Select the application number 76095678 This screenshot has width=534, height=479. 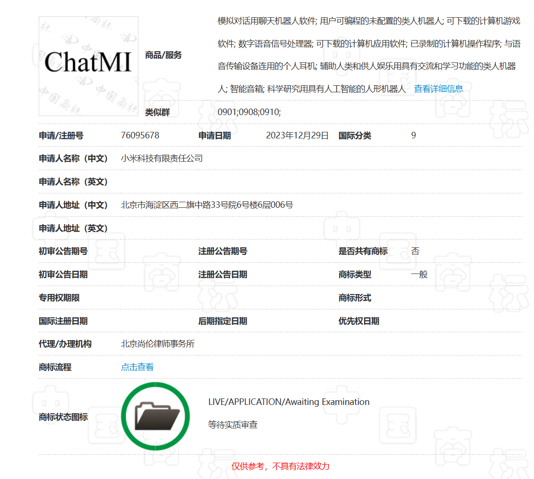pyautogui.click(x=140, y=136)
